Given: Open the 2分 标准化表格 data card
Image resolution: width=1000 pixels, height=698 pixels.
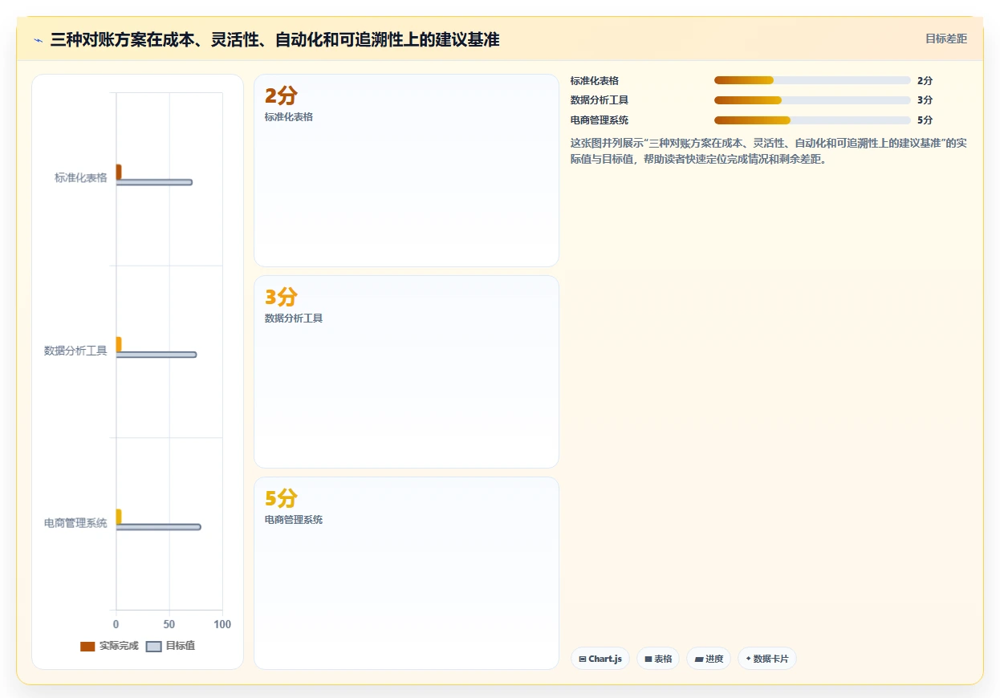Looking at the screenshot, I should [406, 170].
